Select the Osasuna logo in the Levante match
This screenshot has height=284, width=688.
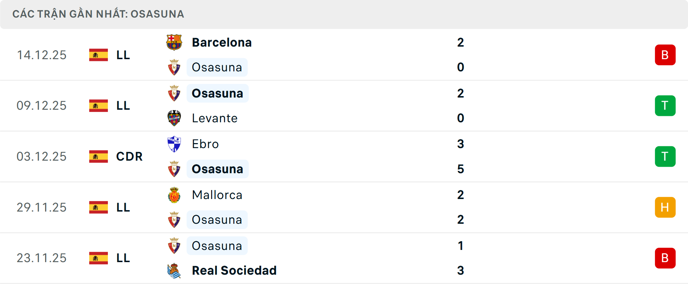point(175,93)
